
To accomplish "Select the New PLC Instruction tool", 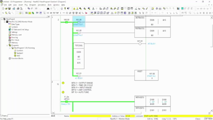I will click(73, 13).
